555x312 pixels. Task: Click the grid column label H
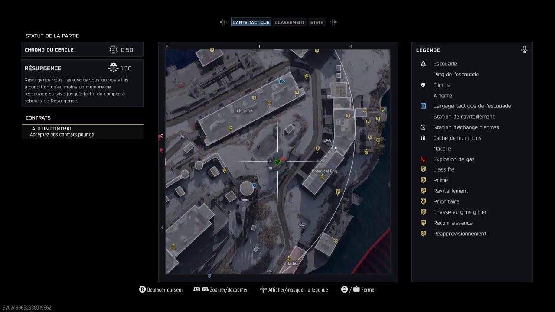350,46
